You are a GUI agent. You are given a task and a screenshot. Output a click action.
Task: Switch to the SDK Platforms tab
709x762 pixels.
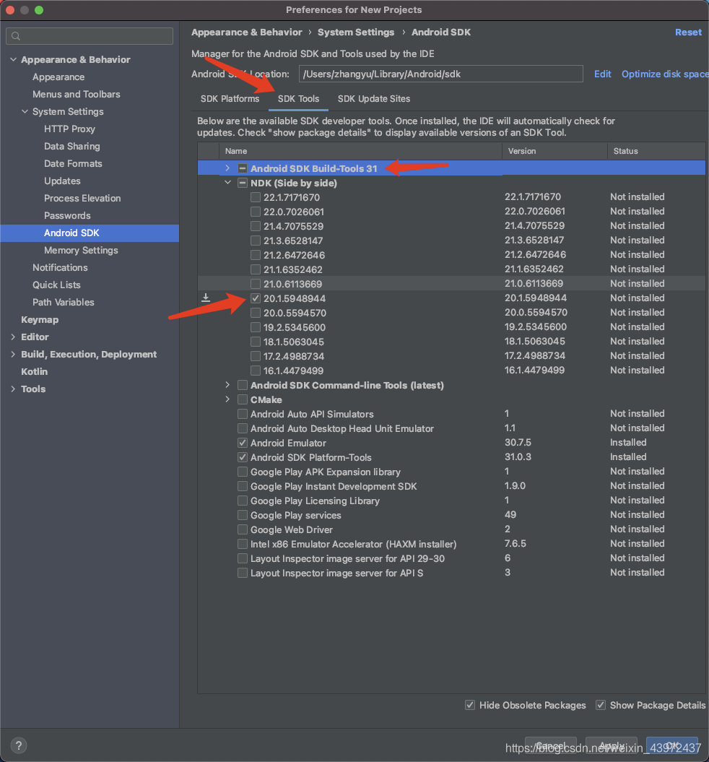(230, 99)
